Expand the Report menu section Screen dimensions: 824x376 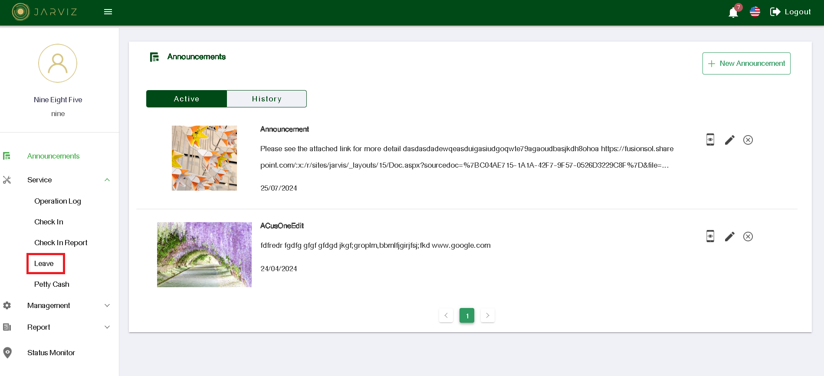[x=107, y=327]
